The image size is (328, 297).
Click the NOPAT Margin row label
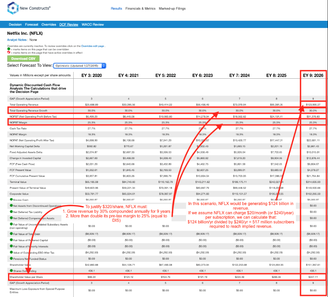pyautogui.click(x=18, y=135)
